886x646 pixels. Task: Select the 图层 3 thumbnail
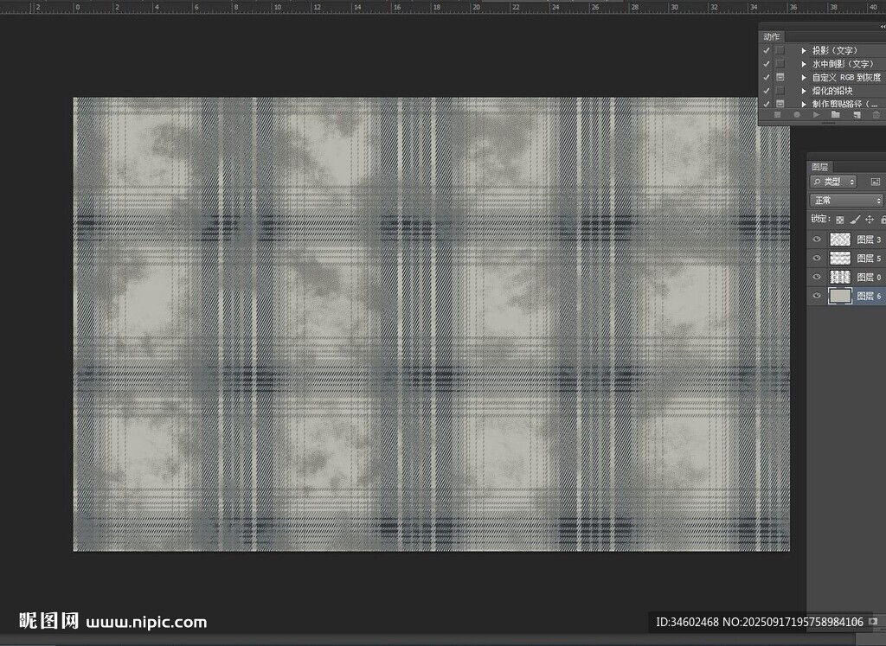[840, 240]
